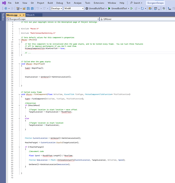Image resolution: width=175 pixels, height=183 pixels.
Task: Open the Edit menu
Action: click(x=17, y=3)
